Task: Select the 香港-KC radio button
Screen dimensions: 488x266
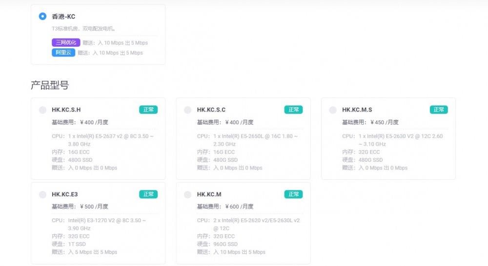Action: coord(42,17)
